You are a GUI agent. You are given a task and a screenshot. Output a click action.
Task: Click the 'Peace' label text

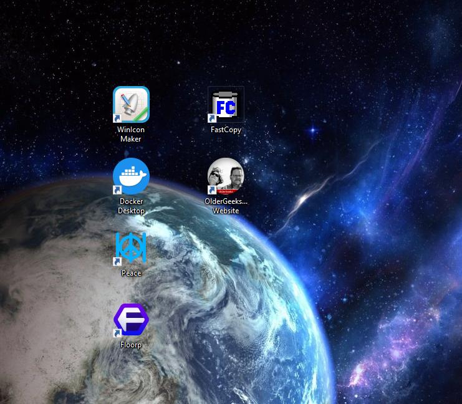coord(131,273)
